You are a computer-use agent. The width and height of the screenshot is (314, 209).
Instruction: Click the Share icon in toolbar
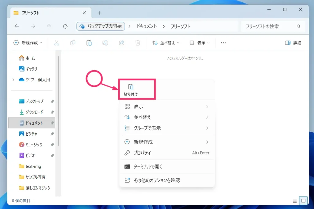click(x=121, y=43)
